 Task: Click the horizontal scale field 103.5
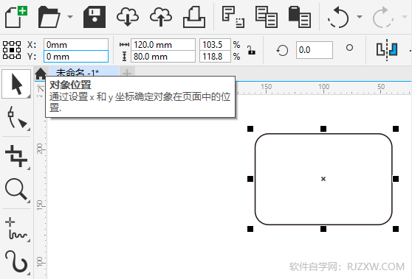[x=215, y=44]
